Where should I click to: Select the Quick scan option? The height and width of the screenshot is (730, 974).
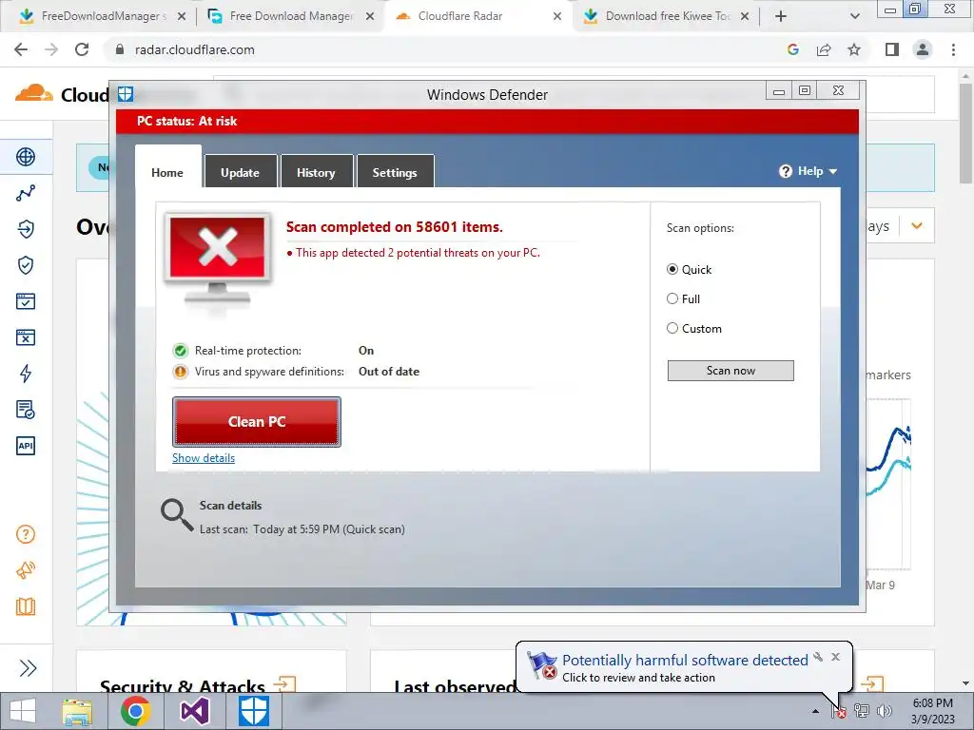coord(672,269)
